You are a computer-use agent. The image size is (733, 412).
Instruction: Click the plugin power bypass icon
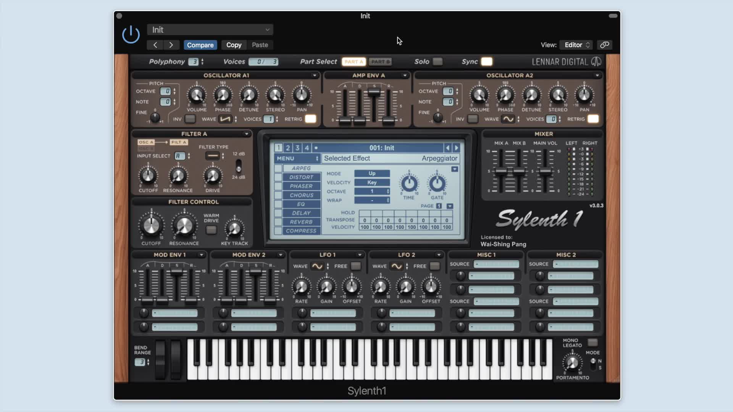point(131,34)
